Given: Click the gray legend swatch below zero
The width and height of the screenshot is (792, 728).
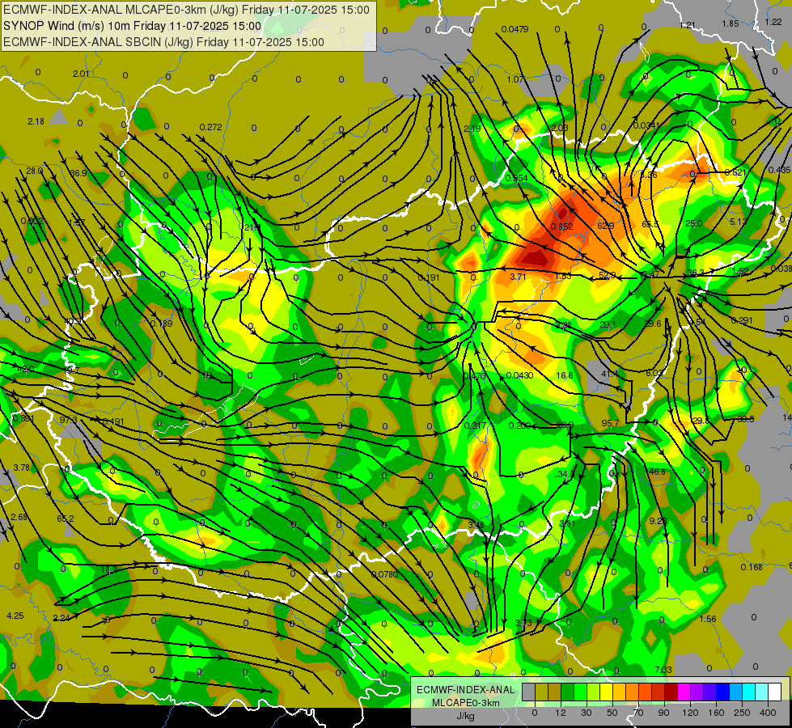Looking at the screenshot, I should click(x=528, y=692).
